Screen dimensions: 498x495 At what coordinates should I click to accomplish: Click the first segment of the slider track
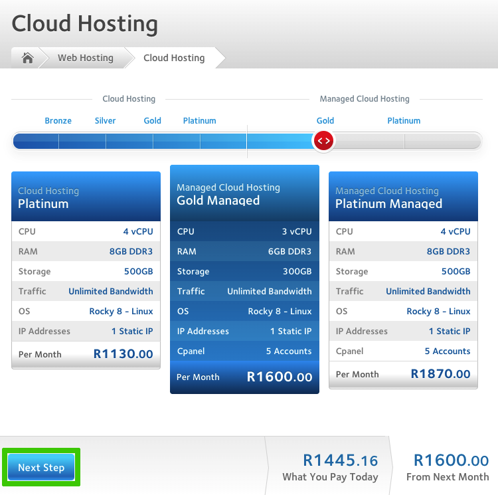pyautogui.click(x=36, y=141)
